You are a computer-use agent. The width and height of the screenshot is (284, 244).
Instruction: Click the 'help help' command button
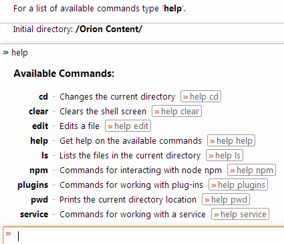click(x=231, y=140)
